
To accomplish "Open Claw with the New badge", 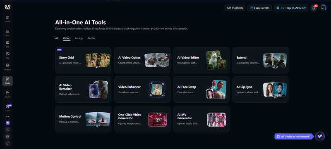I will (x=7, y=108).
